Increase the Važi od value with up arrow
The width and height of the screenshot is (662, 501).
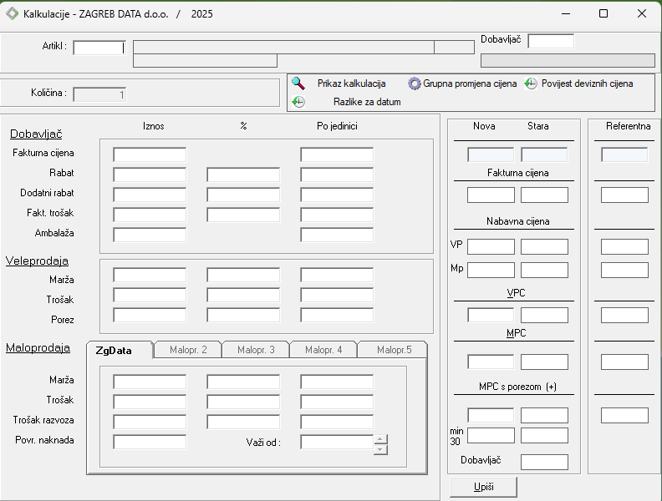coord(380,438)
